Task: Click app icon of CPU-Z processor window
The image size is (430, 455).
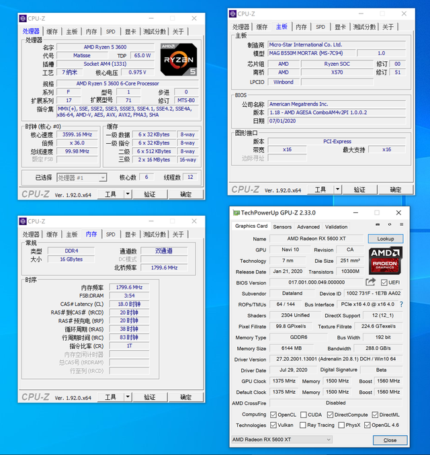Action: [23, 18]
